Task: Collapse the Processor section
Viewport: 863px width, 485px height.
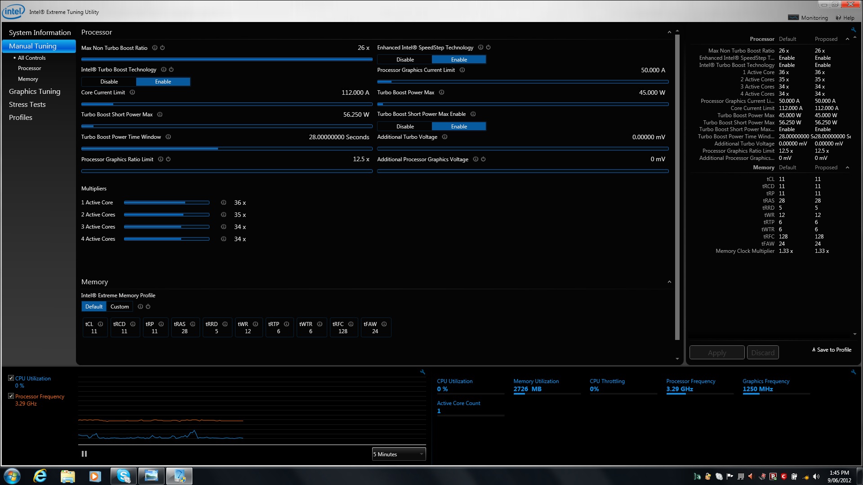Action: point(669,32)
